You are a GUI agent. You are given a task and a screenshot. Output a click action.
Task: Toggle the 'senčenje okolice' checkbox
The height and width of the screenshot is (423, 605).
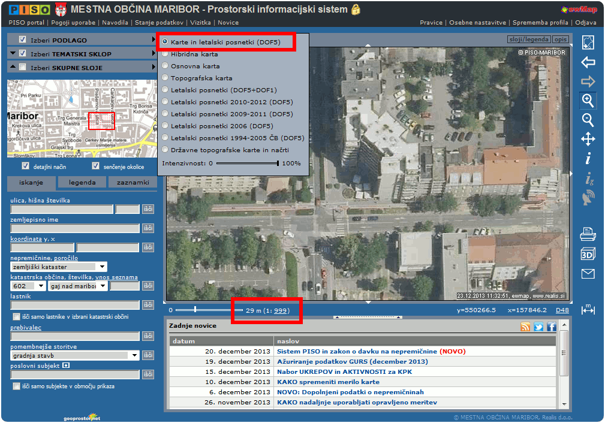click(x=95, y=166)
